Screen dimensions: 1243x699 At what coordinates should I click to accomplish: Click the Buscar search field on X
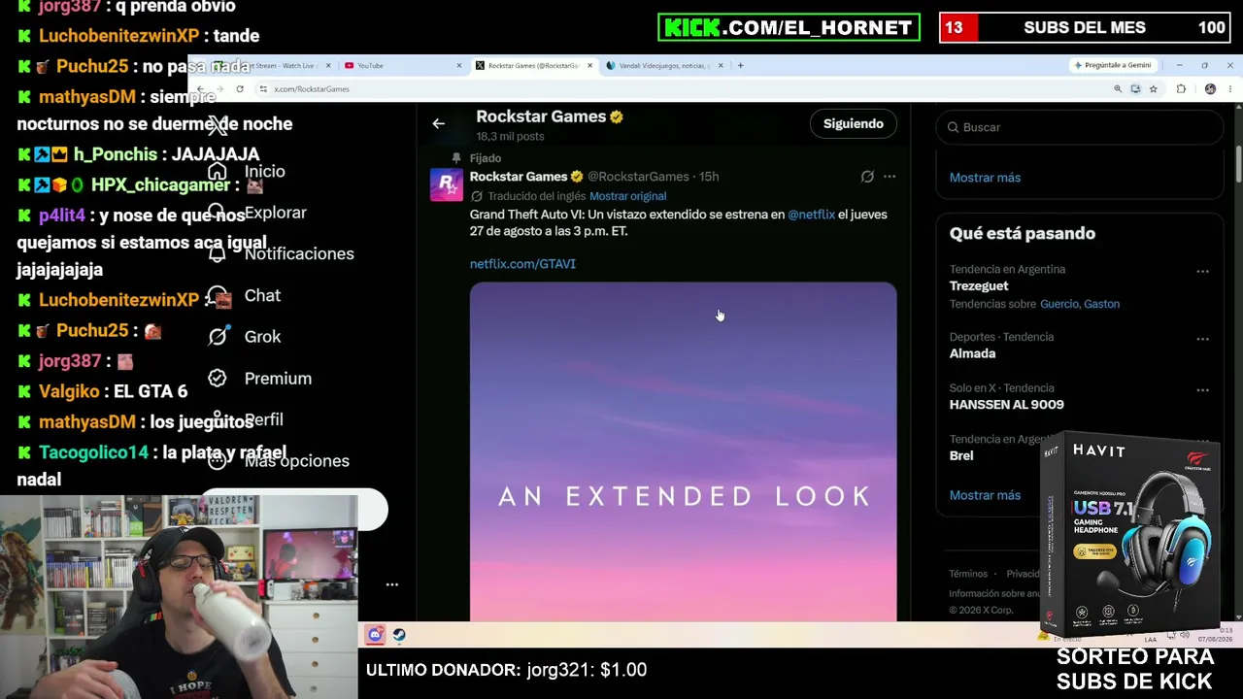click(x=1079, y=127)
